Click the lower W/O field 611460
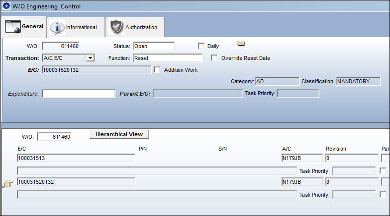 [x=54, y=137]
